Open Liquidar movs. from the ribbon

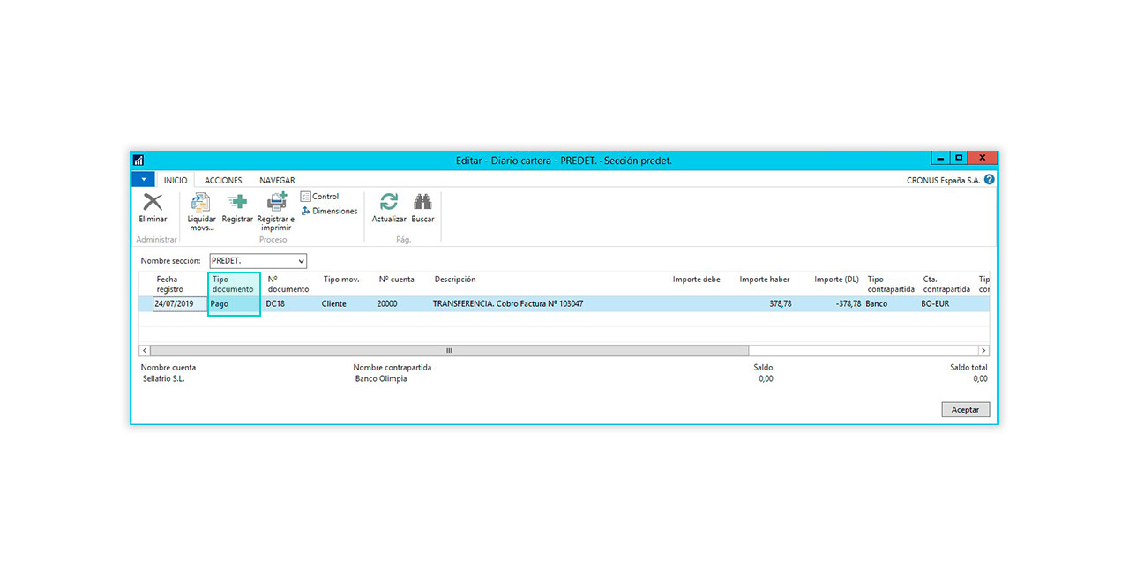(201, 203)
